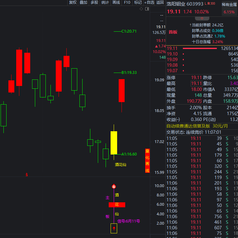Open F10 company information
Screen dimensions: 238x238
click(x=127, y=2)
